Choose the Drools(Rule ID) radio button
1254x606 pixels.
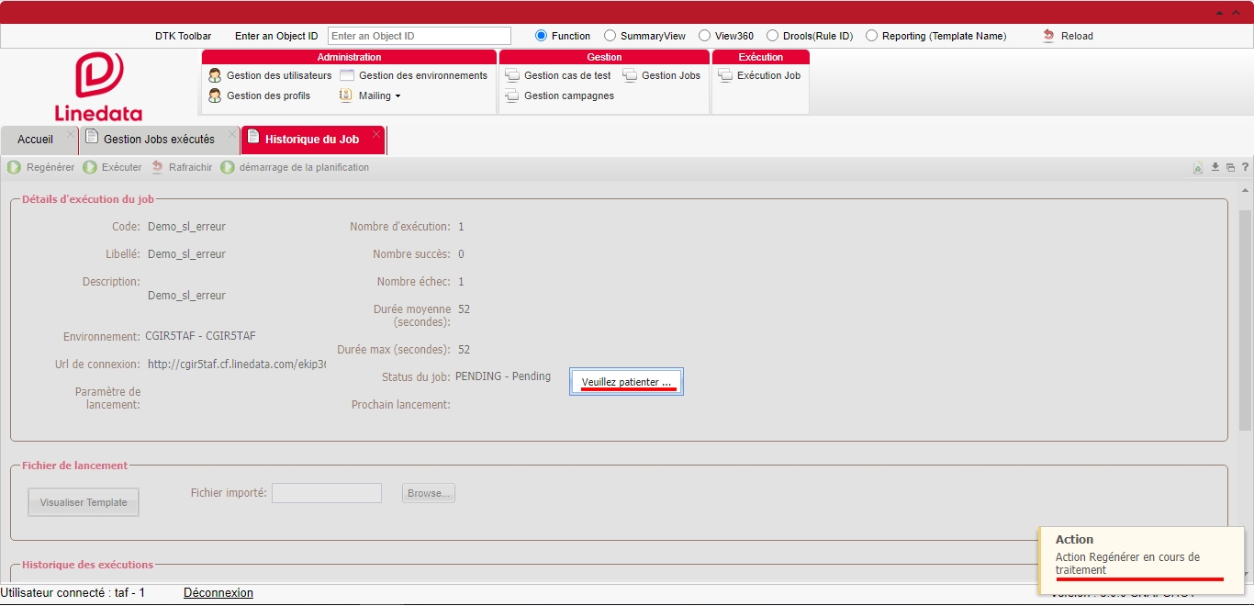click(772, 36)
